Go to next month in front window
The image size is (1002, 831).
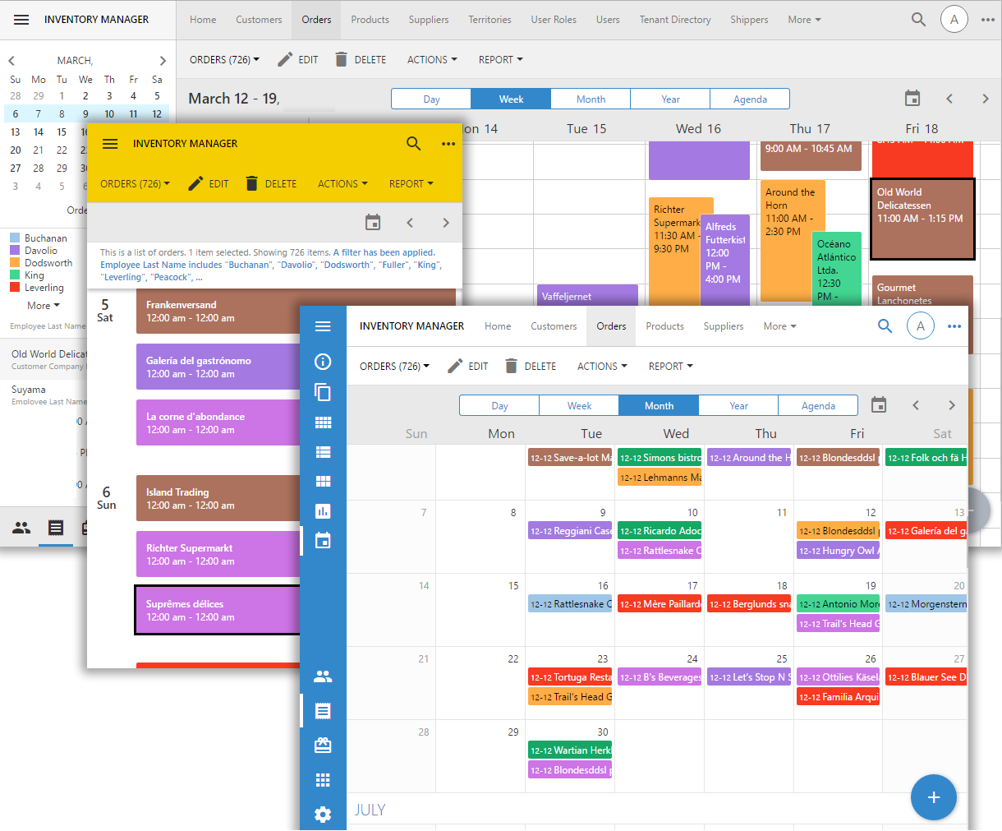pos(952,405)
